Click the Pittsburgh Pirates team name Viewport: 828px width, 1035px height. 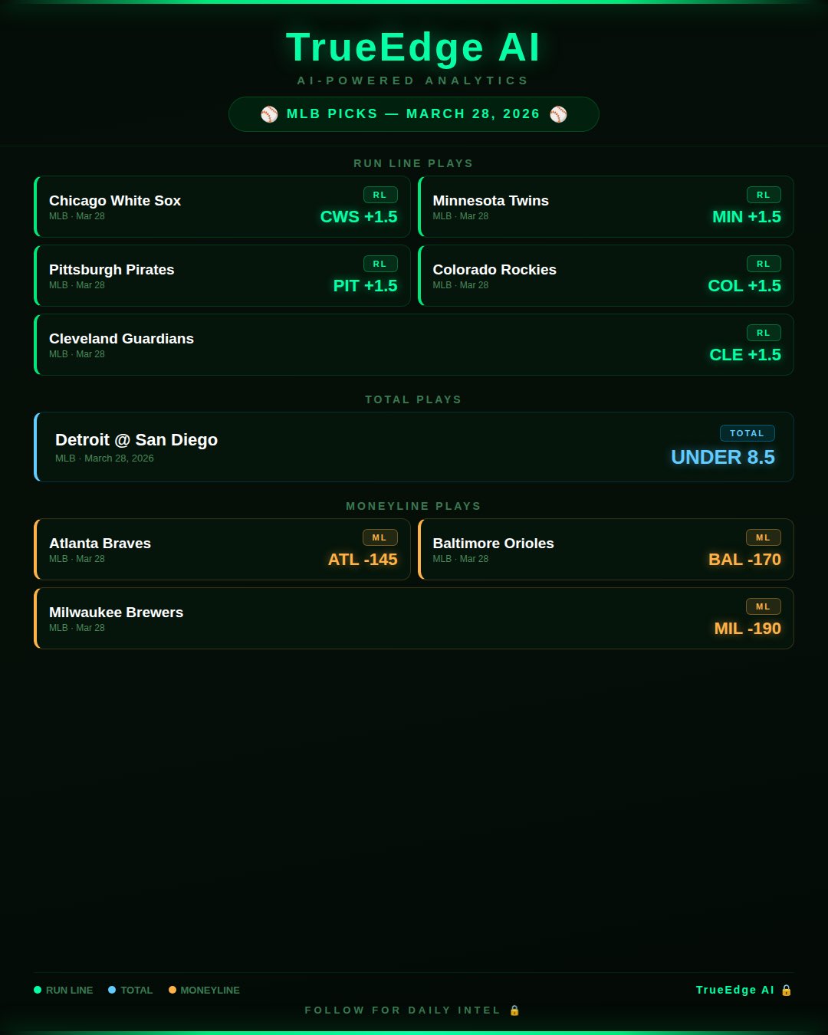[112, 270]
